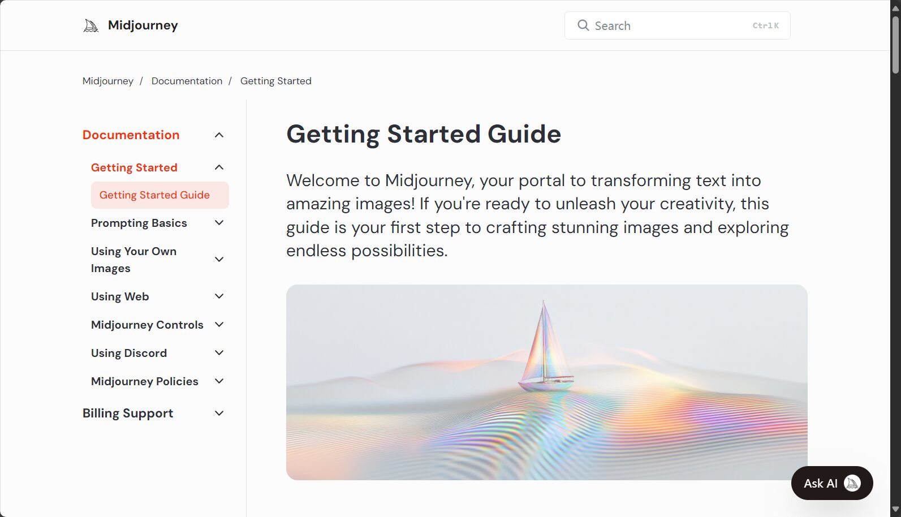Open Billing Support in sidebar
This screenshot has width=901, height=517.
[128, 413]
